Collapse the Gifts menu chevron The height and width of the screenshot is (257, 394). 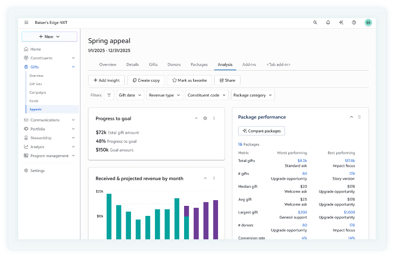[73, 67]
